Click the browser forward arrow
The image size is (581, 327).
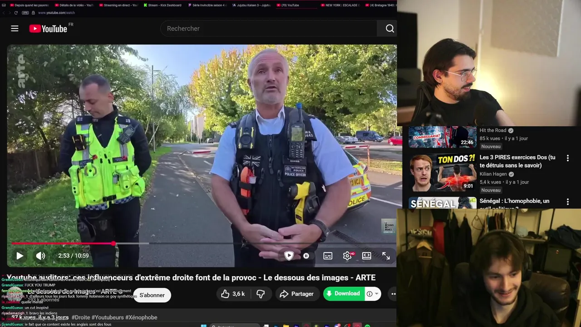pyautogui.click(x=9, y=13)
